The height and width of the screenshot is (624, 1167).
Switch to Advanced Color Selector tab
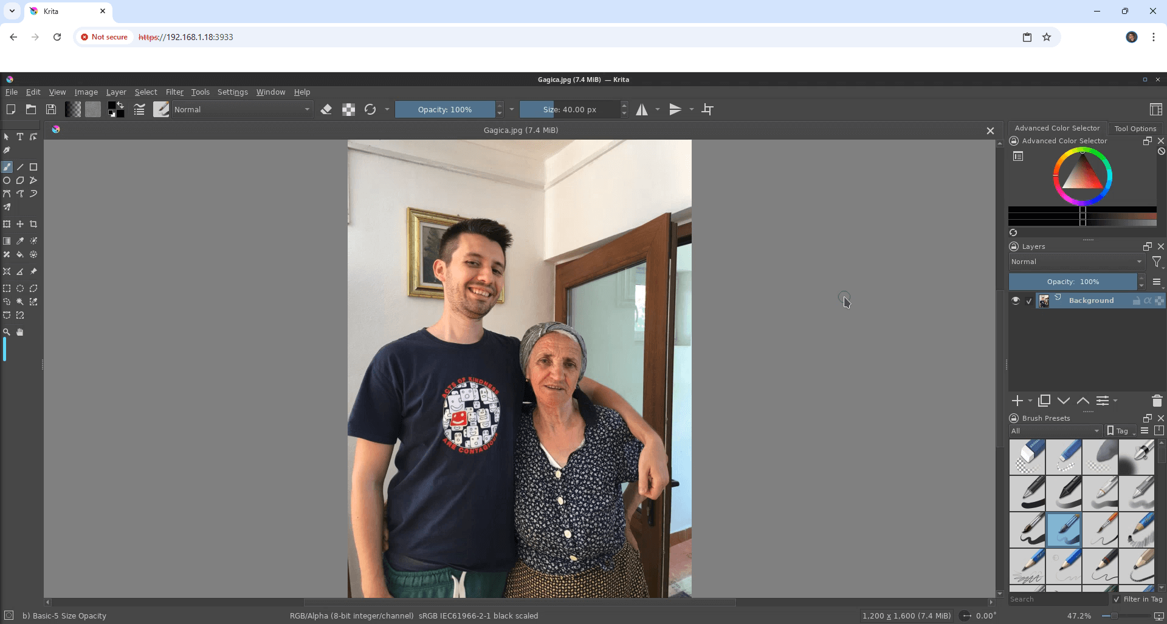tap(1057, 128)
